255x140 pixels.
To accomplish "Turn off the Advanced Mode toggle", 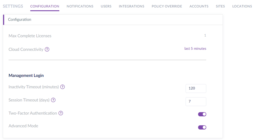I will 202,127.
